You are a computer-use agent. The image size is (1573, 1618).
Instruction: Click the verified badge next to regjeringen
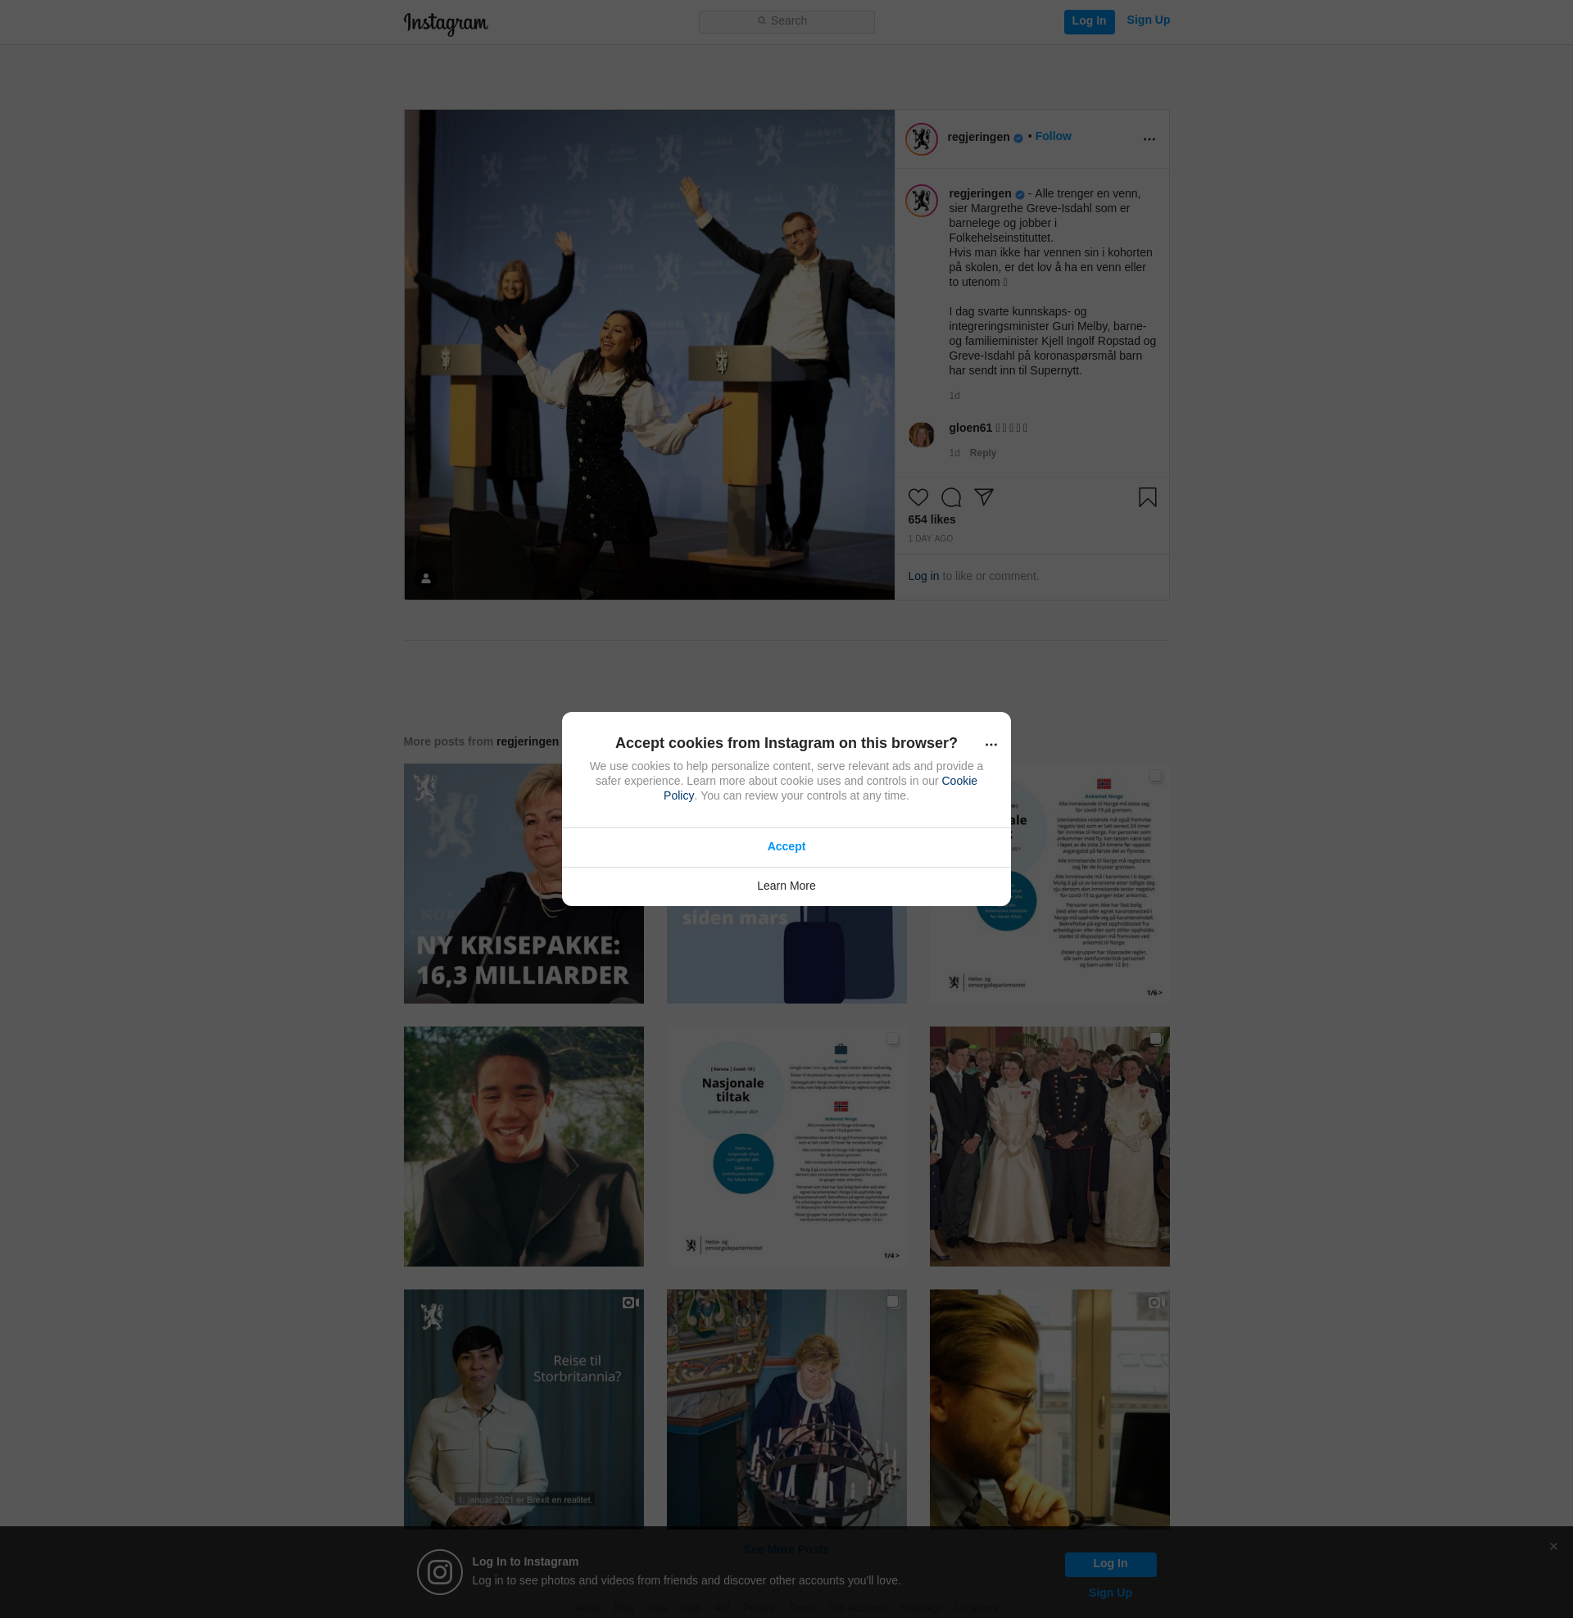[1018, 138]
